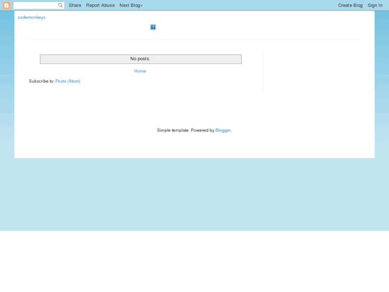This screenshot has width=389, height=292.
Task: Focus the navbar search input field
Action: (x=39, y=5)
